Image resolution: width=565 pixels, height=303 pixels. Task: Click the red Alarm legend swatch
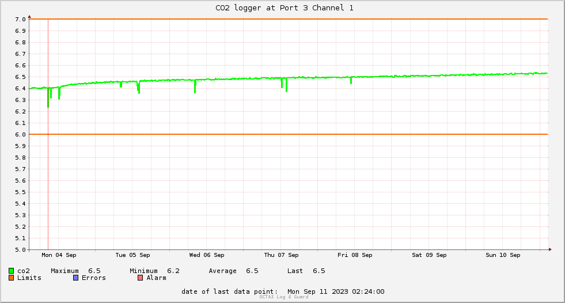(x=140, y=278)
